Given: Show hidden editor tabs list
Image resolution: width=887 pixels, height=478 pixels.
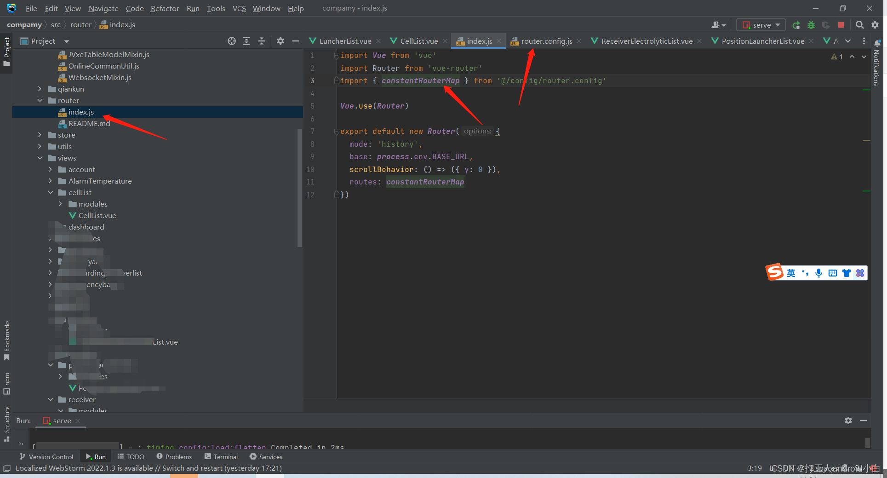Looking at the screenshot, I should (848, 41).
